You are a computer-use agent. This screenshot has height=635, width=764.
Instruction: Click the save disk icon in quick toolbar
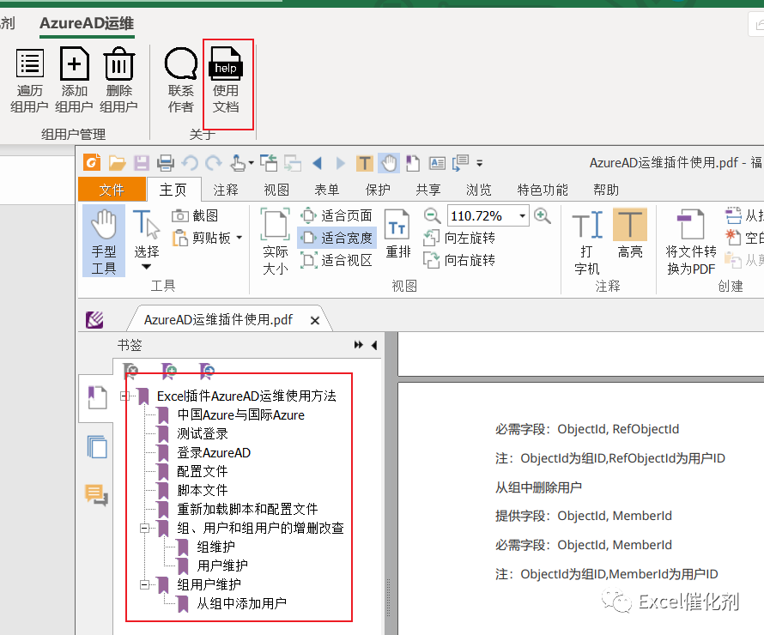[x=142, y=163]
